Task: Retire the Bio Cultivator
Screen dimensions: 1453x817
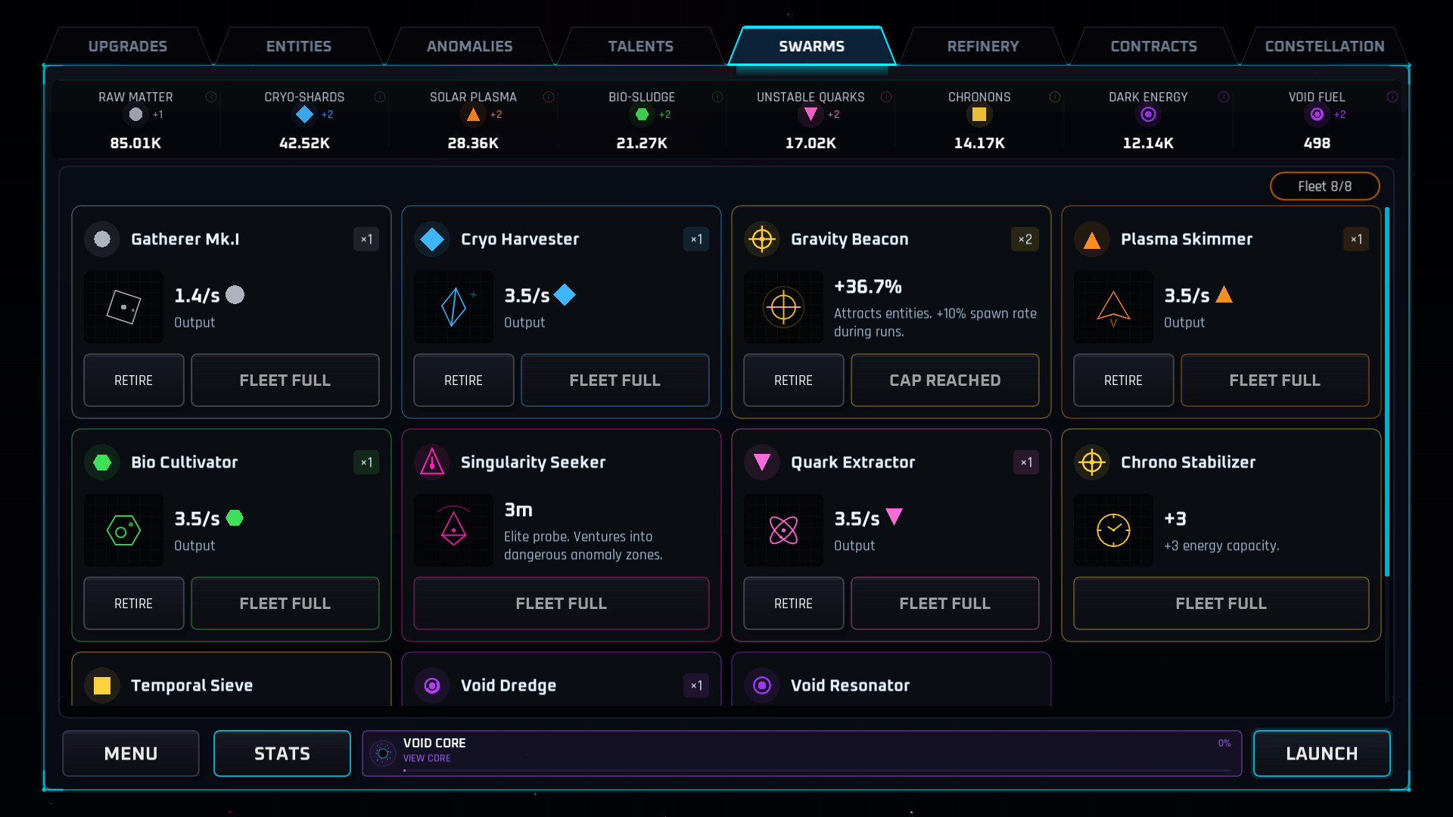Action: (134, 604)
